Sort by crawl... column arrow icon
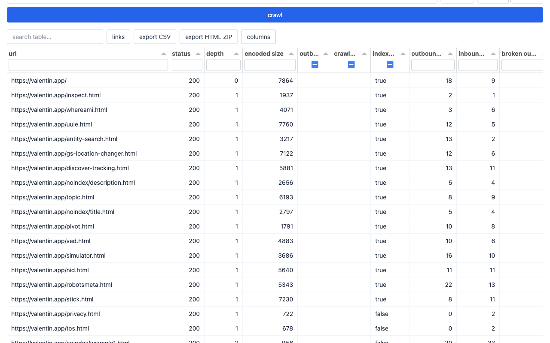This screenshot has width=550, height=343. [x=364, y=54]
